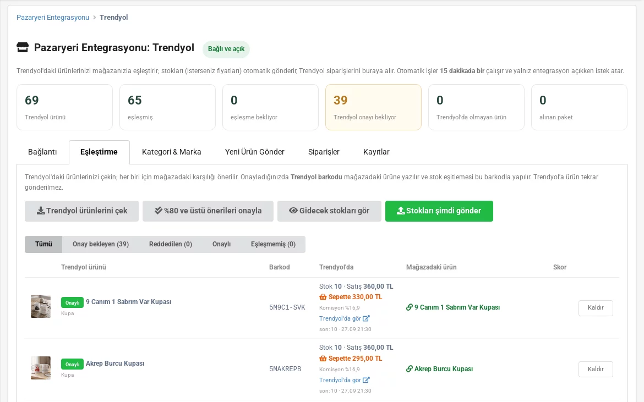Click Mağazadaki ürün column header
The width and height of the screenshot is (644, 402).
point(431,267)
